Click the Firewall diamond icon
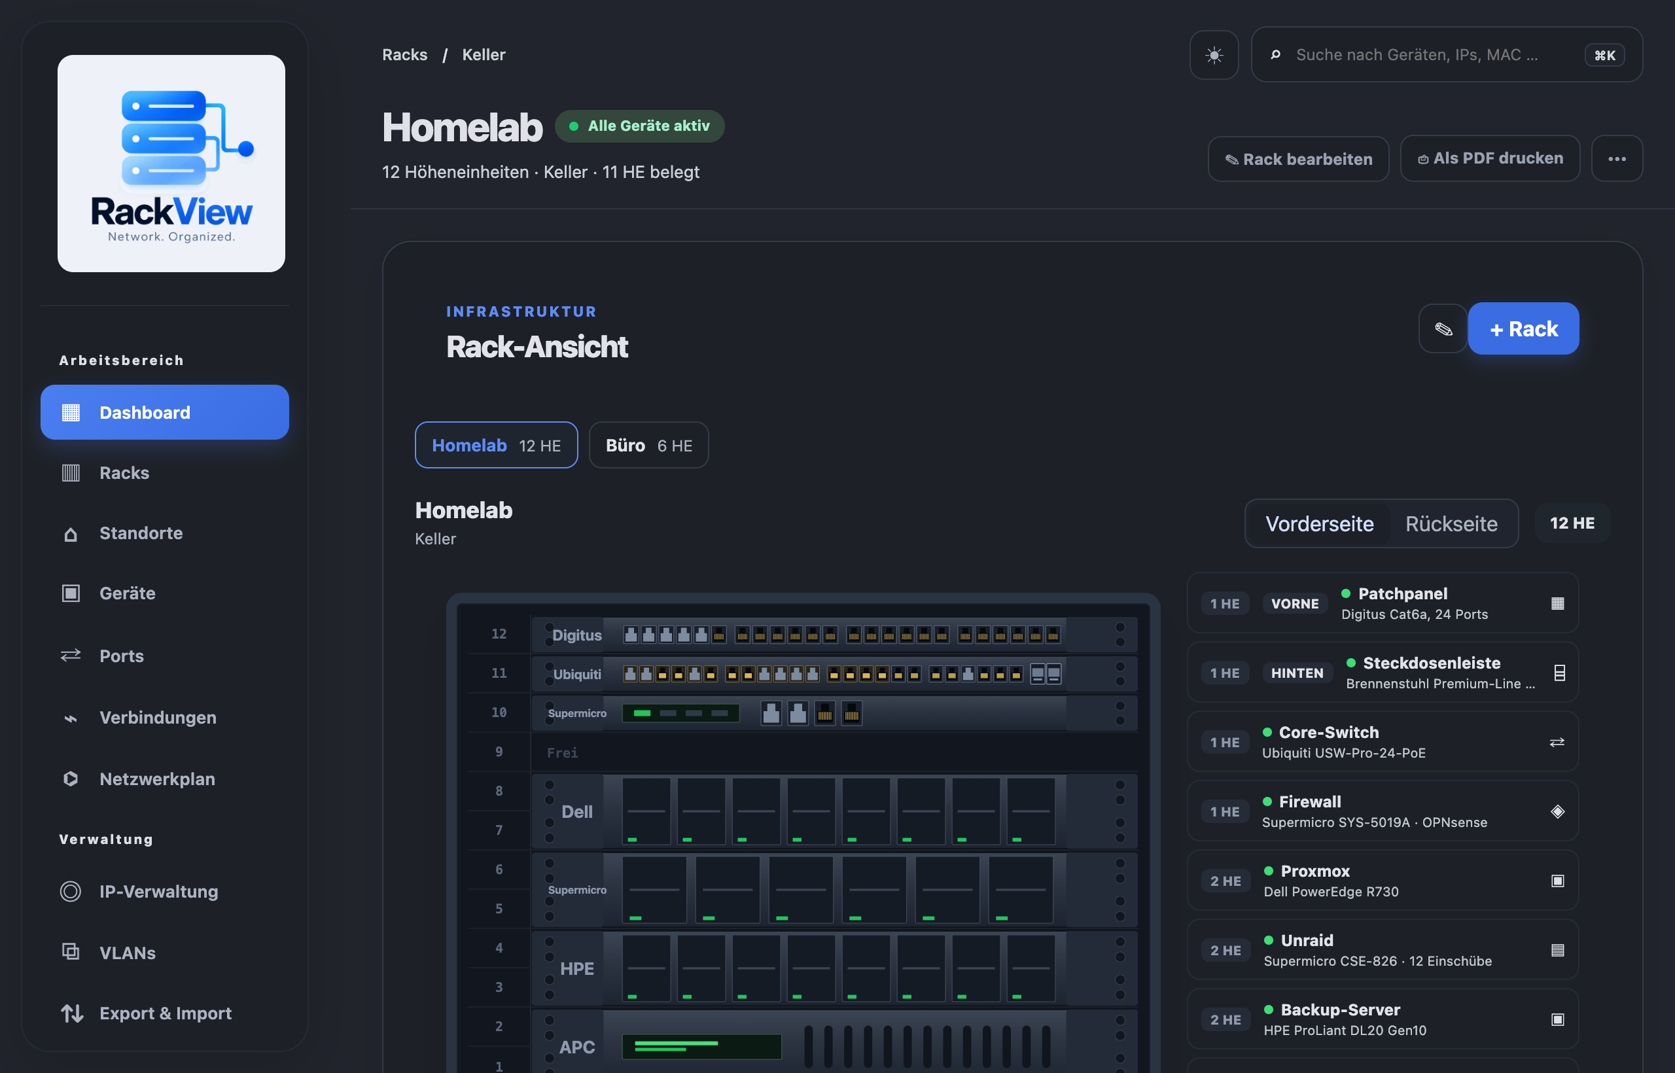Screen dimensions: 1675x1073 point(1557,812)
